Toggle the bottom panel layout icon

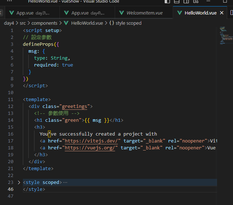click(177, 1)
